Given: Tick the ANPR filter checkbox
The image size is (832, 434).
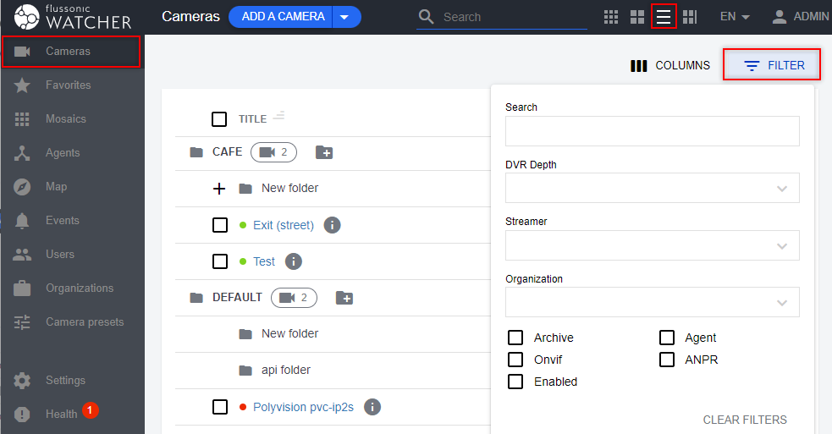Looking at the screenshot, I should click(x=667, y=360).
